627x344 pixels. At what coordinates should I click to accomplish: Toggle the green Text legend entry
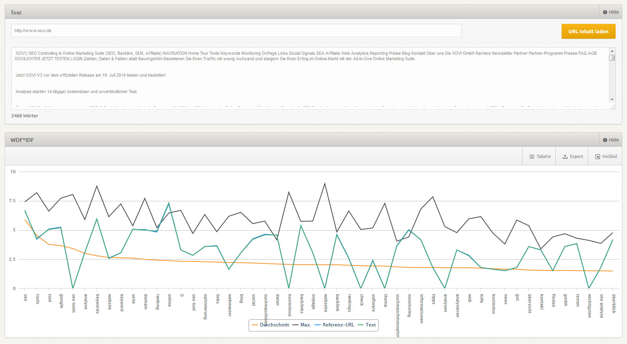(x=367, y=325)
